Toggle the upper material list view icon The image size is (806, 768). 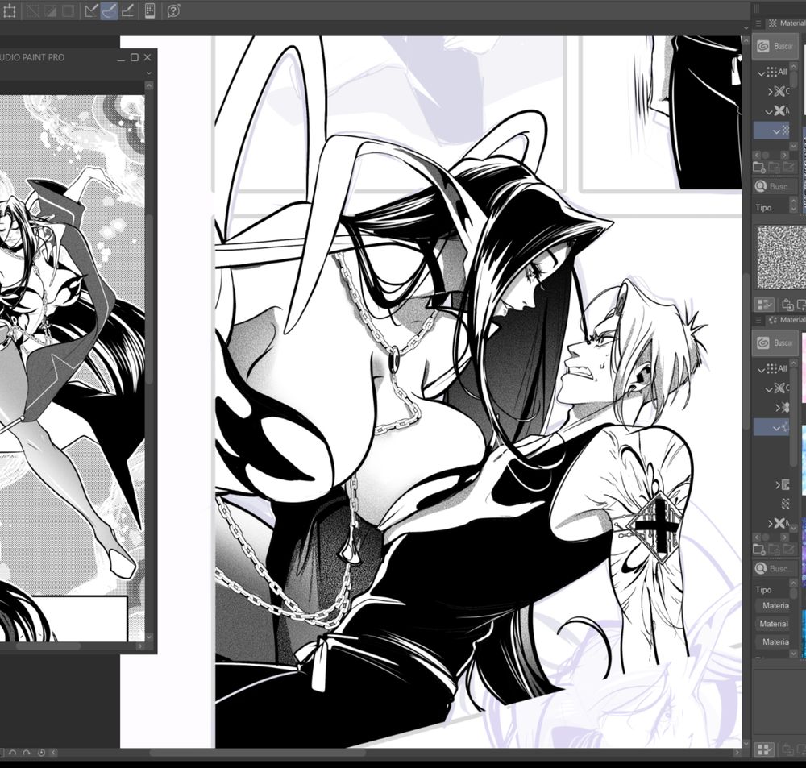764,305
